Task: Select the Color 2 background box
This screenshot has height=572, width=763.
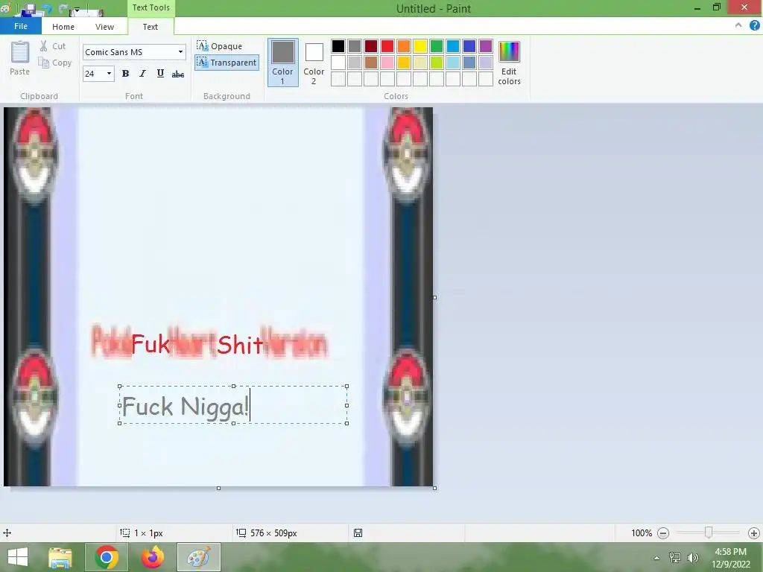Action: pos(314,63)
